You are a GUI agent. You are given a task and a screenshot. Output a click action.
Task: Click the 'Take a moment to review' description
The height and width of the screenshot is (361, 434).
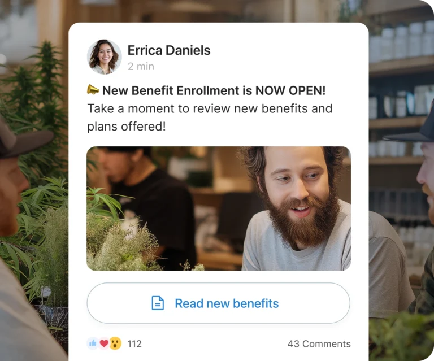210,118
